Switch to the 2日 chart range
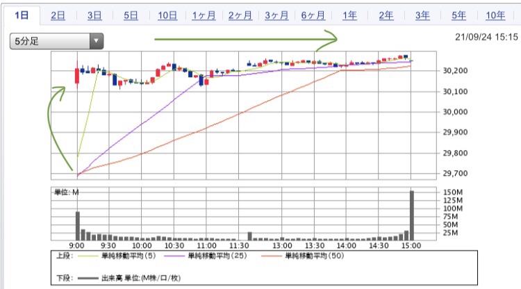The height and width of the screenshot is (289, 521). [58, 15]
